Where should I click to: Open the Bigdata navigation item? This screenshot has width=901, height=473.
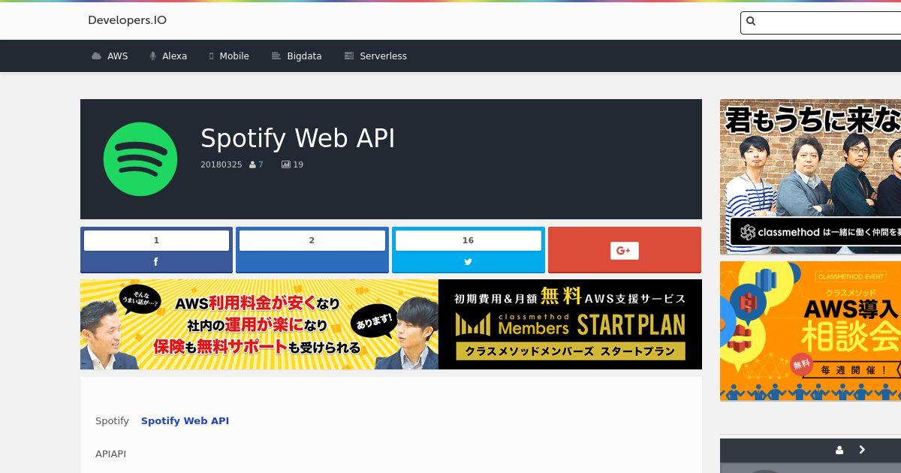[x=297, y=56]
